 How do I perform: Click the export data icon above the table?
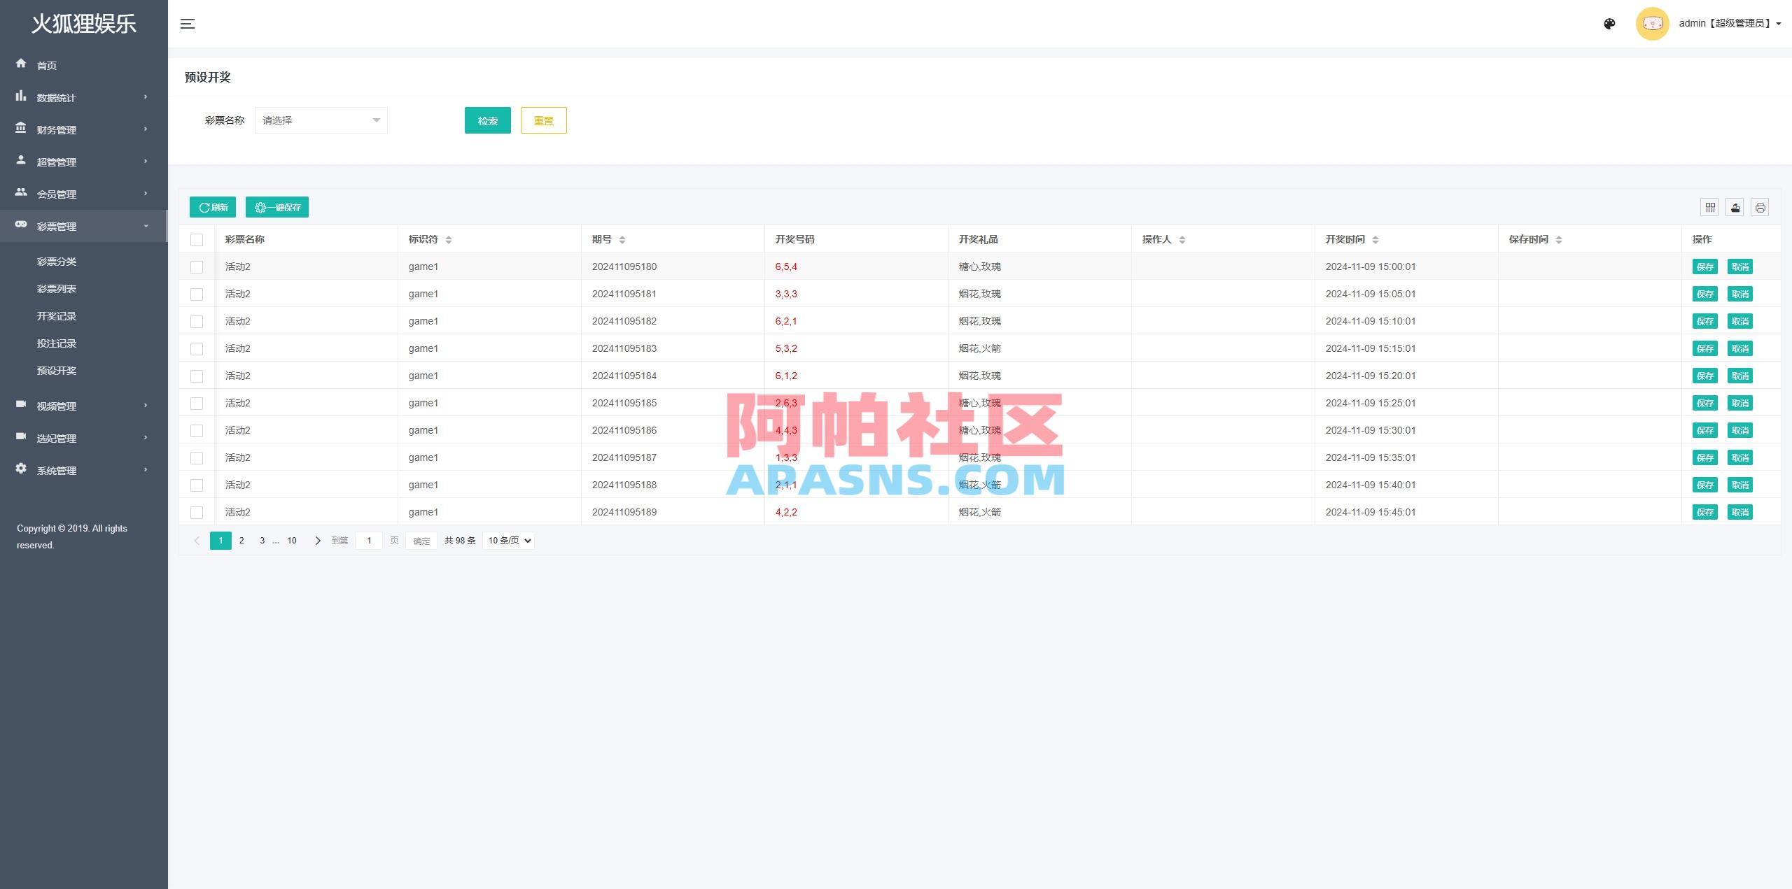[x=1735, y=207]
